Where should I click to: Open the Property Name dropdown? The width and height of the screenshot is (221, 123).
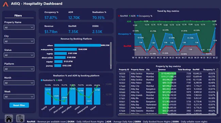click(x=19, y=27)
